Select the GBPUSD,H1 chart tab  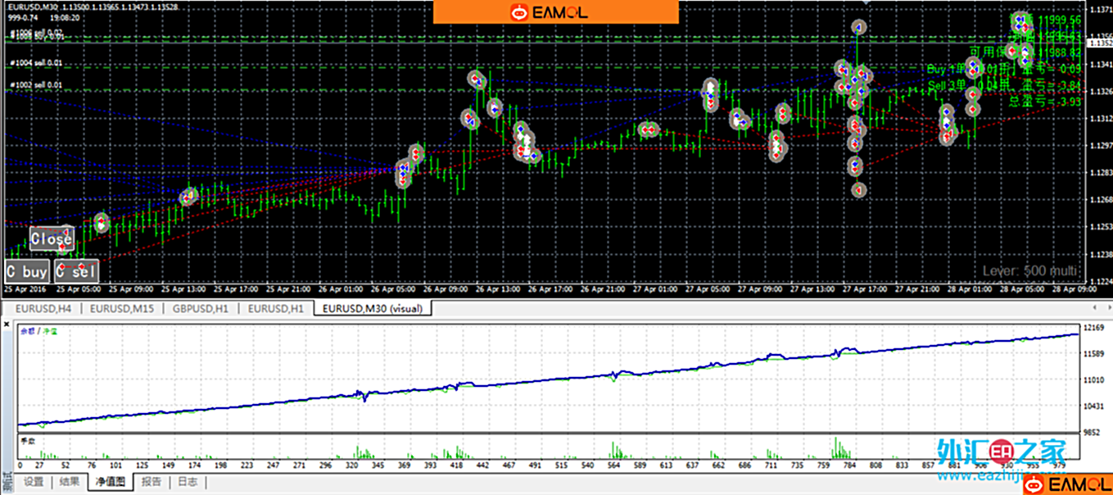pyautogui.click(x=201, y=308)
